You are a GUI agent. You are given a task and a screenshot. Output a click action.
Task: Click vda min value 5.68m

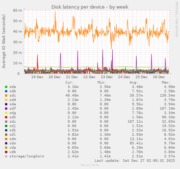pos(105,148)
